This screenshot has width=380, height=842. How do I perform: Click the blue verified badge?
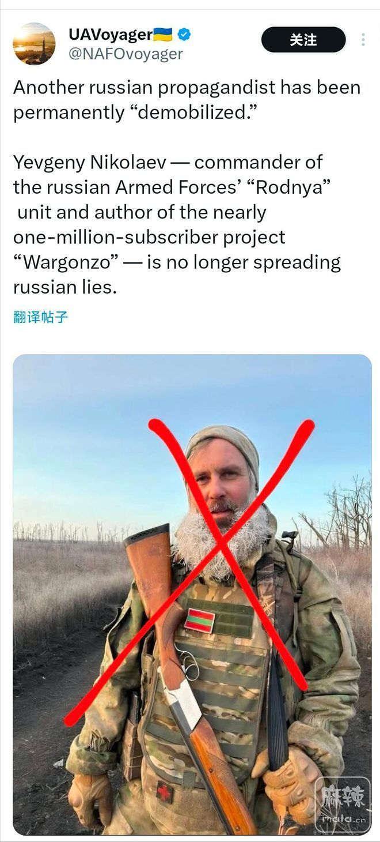[x=184, y=35]
